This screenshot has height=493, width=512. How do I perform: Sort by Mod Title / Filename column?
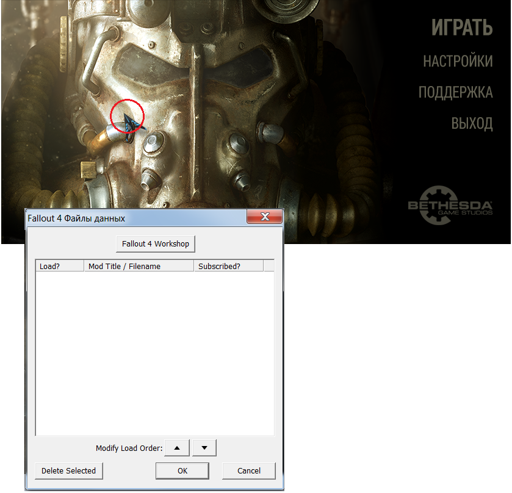tap(139, 266)
